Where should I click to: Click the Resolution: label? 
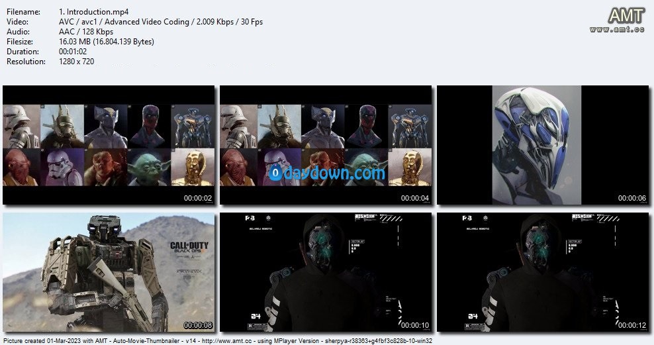click(x=26, y=62)
